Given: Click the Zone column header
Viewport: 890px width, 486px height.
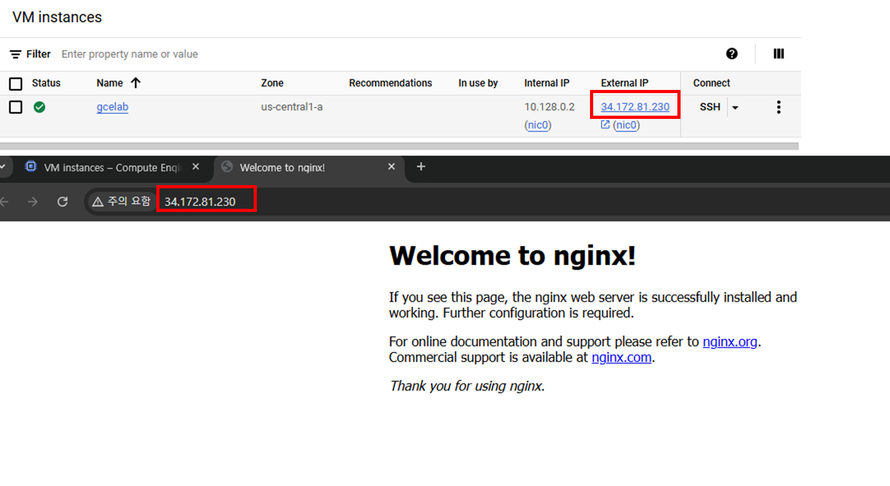Looking at the screenshot, I should [x=272, y=83].
